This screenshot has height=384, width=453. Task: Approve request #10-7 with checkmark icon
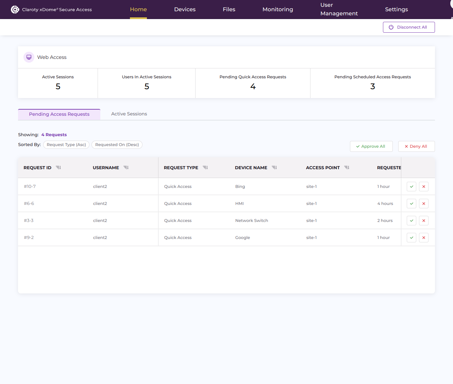click(412, 187)
